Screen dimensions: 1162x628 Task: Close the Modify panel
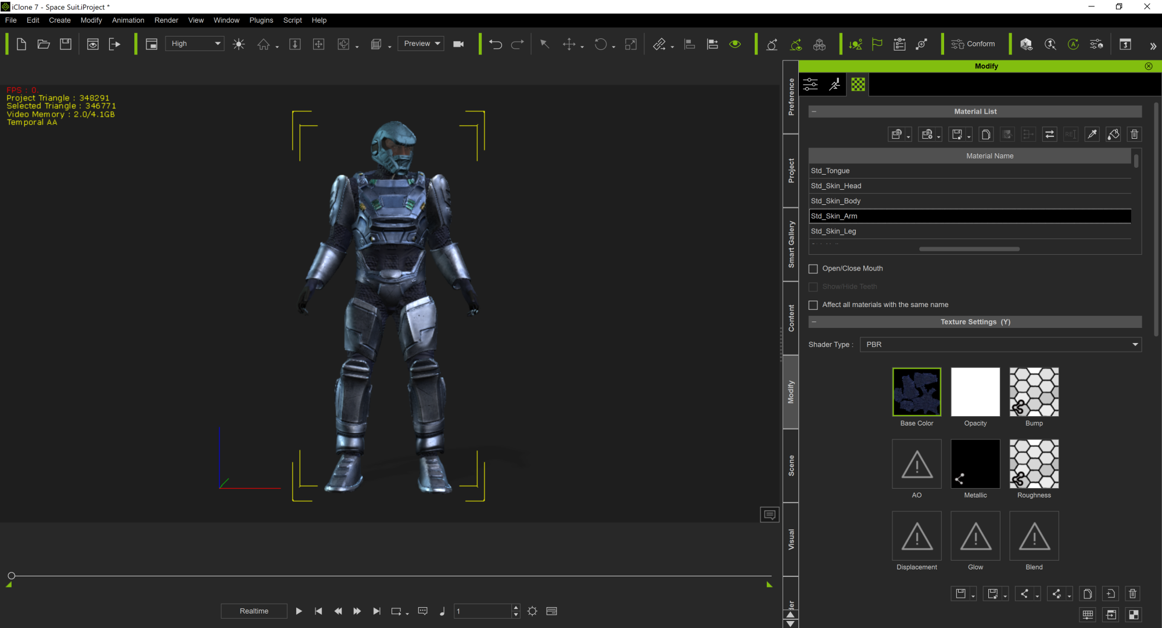[x=1149, y=66]
